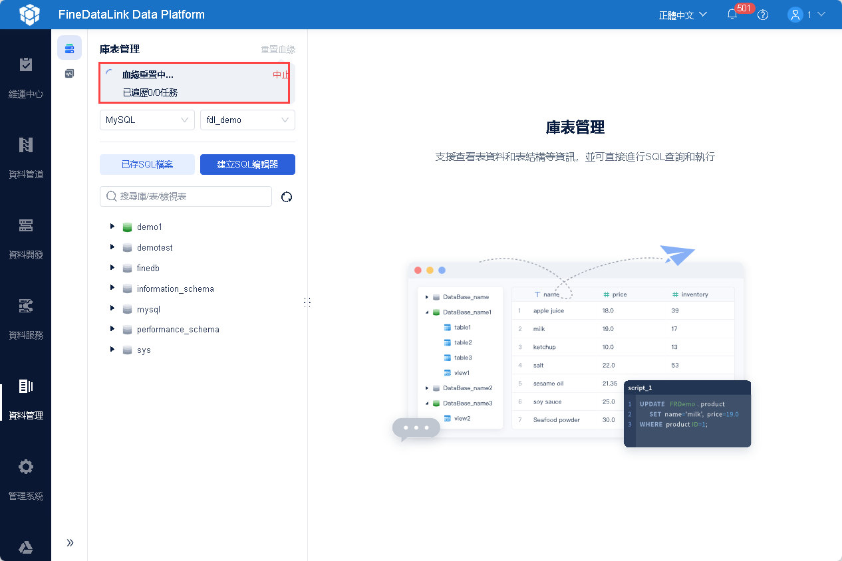
Task: Open 資料服務 in the sidebar
Action: click(26, 319)
